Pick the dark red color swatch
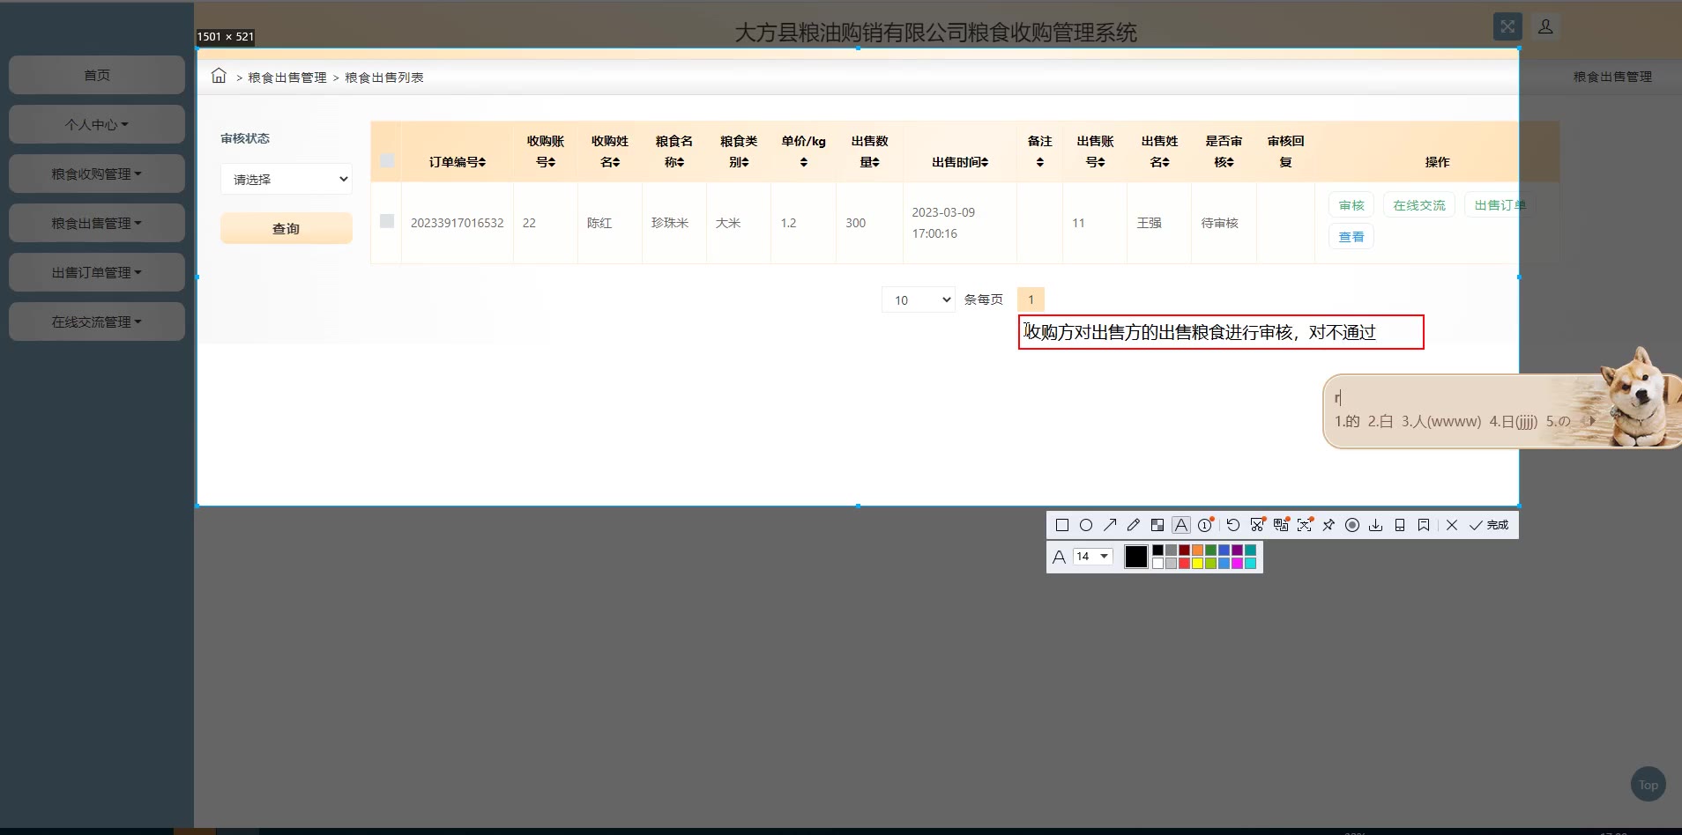The width and height of the screenshot is (1682, 835). click(1184, 551)
